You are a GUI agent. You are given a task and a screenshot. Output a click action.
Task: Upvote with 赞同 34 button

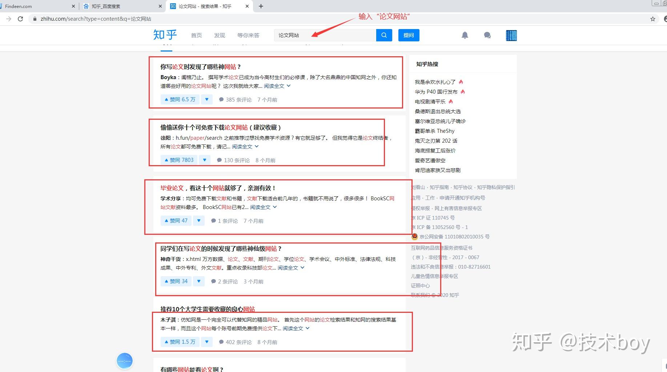click(176, 281)
